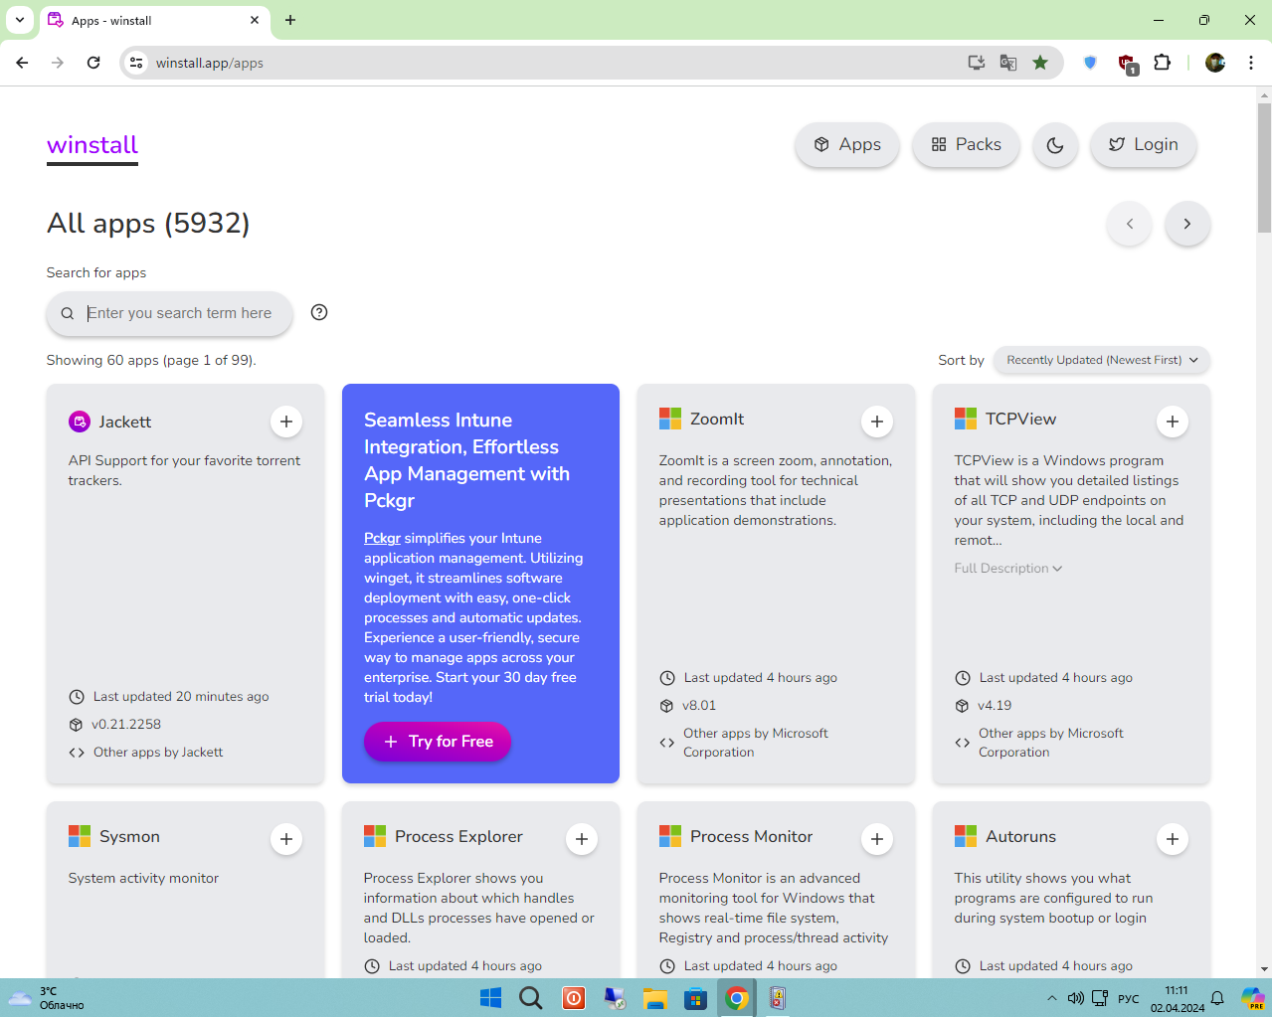Viewport: 1272px width, 1017px height.
Task: Open the shield extension icon
Action: (x=1090, y=63)
